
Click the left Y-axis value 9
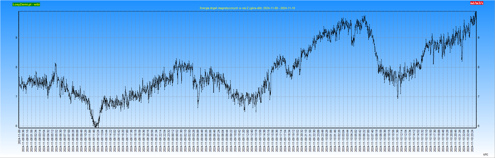point(16,38)
